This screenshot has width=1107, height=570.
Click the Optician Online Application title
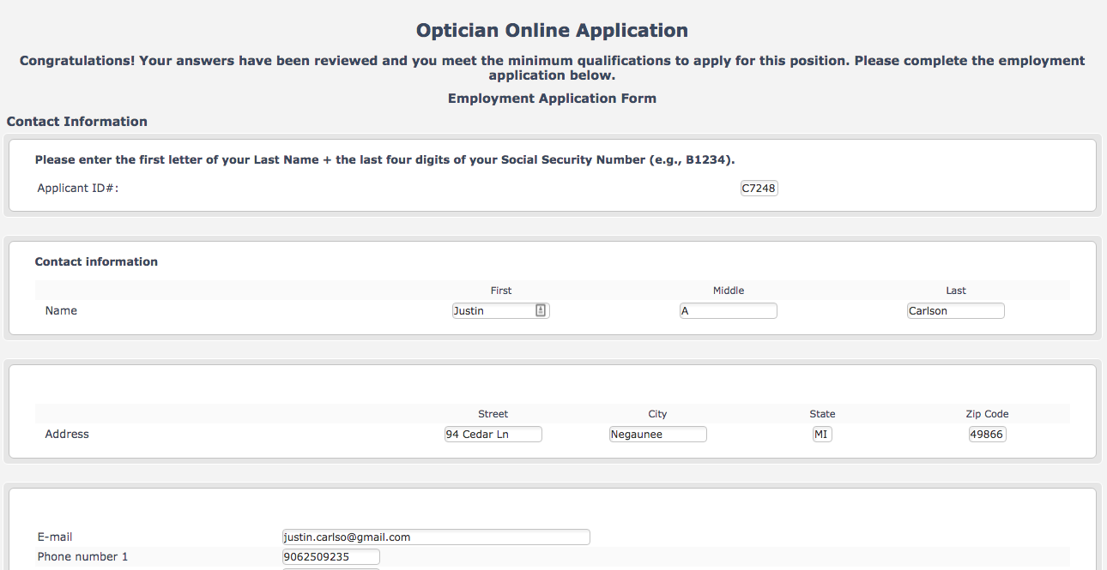click(552, 31)
